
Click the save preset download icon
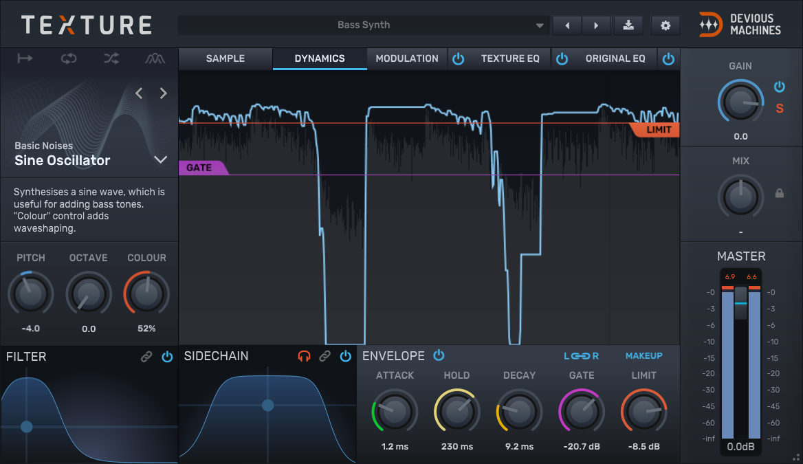tap(628, 25)
